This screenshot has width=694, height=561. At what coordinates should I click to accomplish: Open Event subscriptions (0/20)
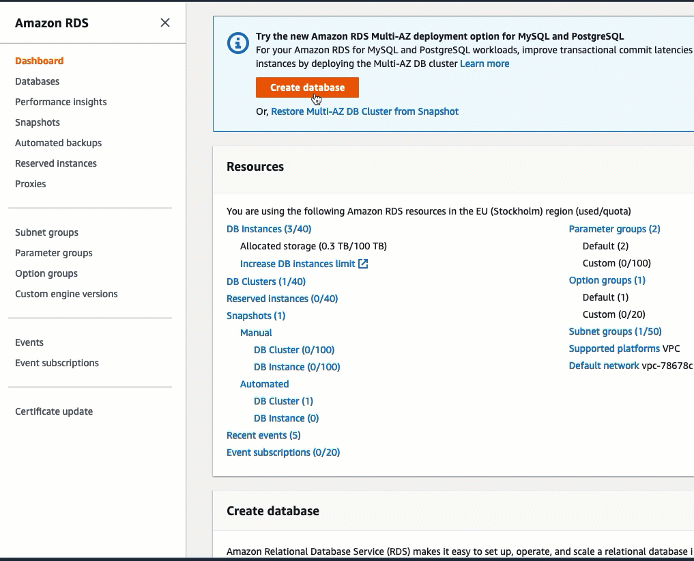click(283, 452)
